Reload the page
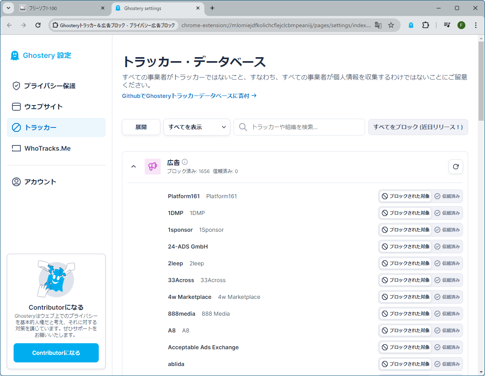This screenshot has height=376, width=485. [x=38, y=25]
